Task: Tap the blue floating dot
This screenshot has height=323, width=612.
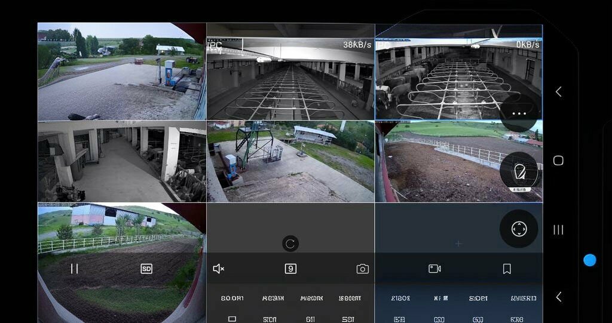Action: pos(590,260)
